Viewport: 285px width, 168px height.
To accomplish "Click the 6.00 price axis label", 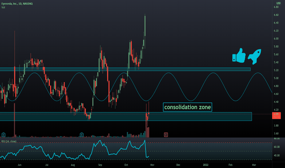I will click(x=276, y=39).
